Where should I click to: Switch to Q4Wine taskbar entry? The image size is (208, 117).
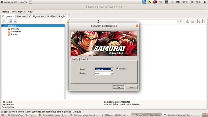click(x=115, y=115)
